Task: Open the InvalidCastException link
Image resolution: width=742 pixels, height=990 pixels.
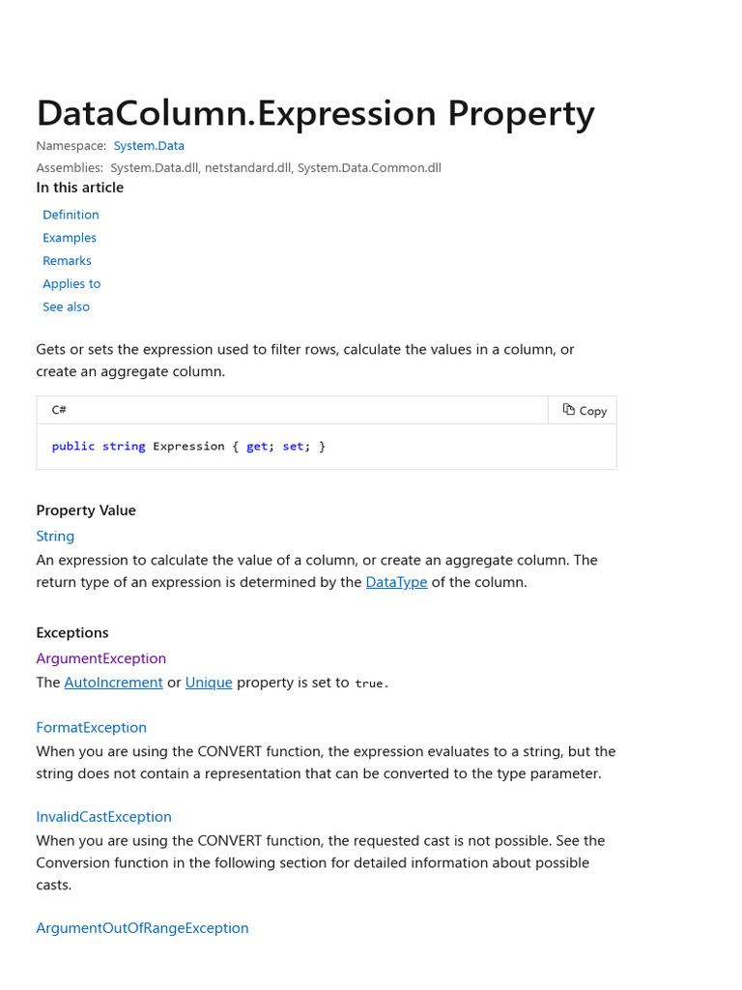Action: [103, 816]
